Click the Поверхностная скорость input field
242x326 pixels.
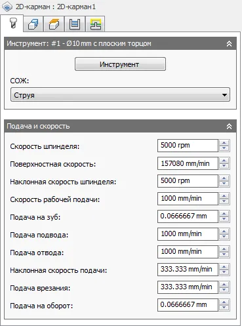(188, 163)
